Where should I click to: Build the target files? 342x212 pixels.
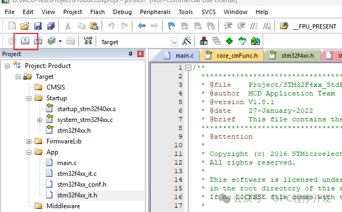pos(25,41)
